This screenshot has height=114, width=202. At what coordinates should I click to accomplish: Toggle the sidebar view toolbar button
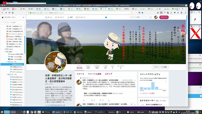tap(161, 13)
